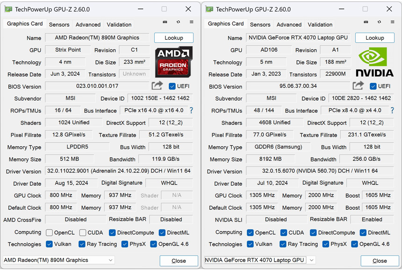
Task: Click Close button in AMD window
Action: pos(179,261)
